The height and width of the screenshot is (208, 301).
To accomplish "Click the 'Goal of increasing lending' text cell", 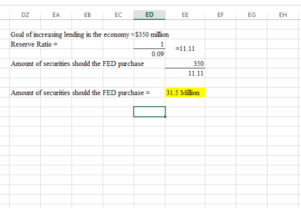I will coord(72,35).
